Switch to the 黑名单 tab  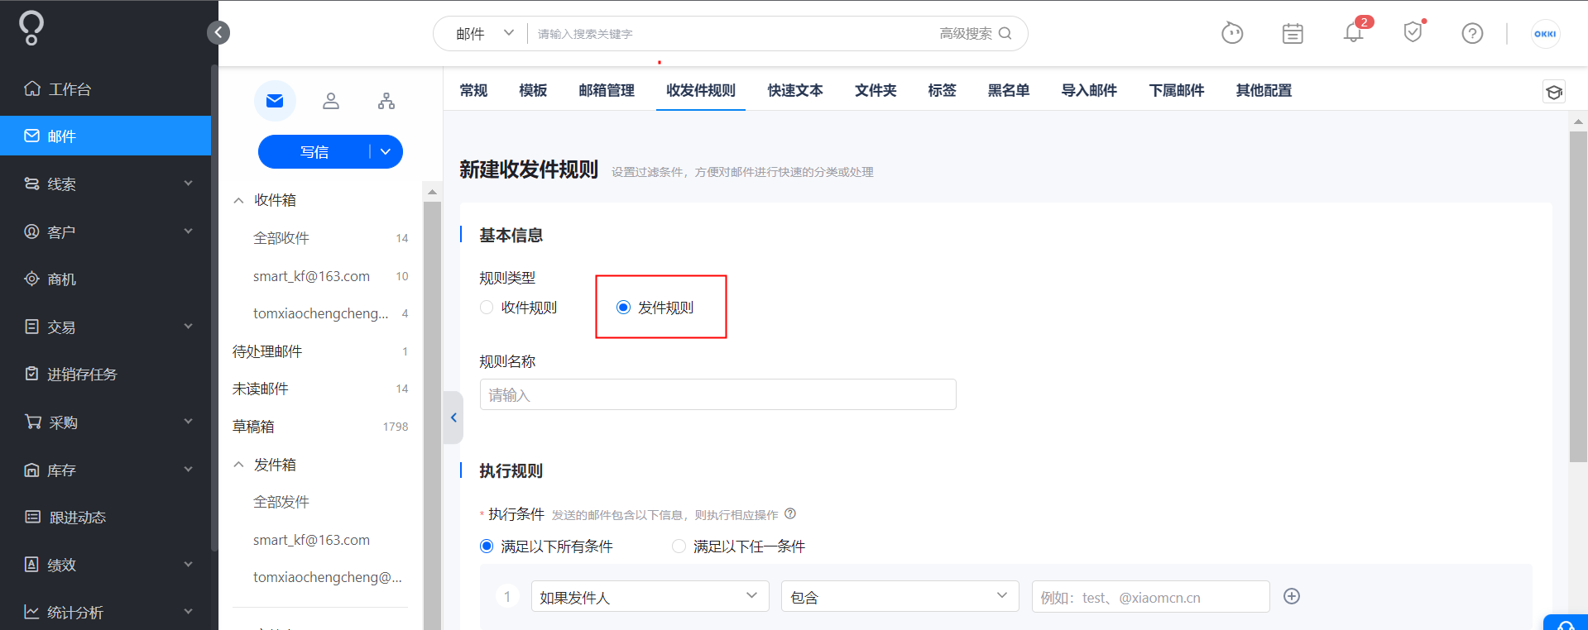(x=1009, y=90)
